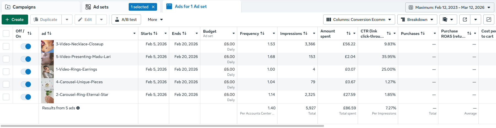Image resolution: width=496 pixels, height=128 pixels.
Task: Click the A/B test button
Action: (x=126, y=20)
